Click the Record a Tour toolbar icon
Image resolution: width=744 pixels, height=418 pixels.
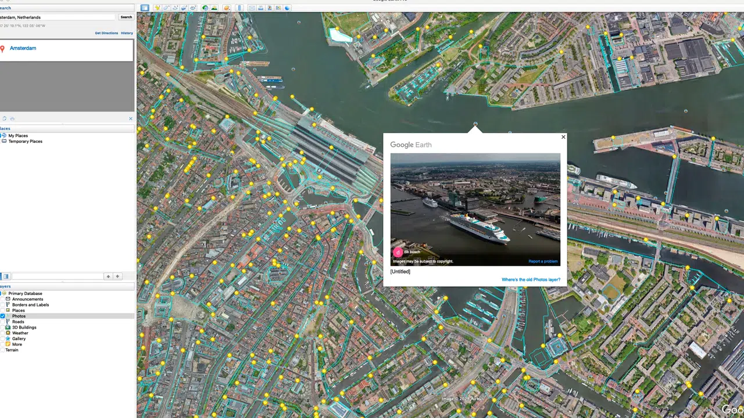tap(192, 8)
